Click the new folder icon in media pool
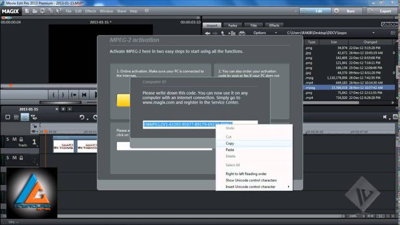This screenshot has height=225, width=400. coord(232,33)
